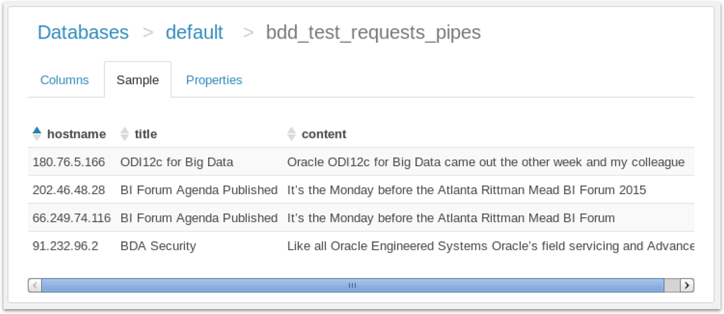The image size is (724, 314).
Task: Open the default database breadcrumb link
Action: [194, 32]
